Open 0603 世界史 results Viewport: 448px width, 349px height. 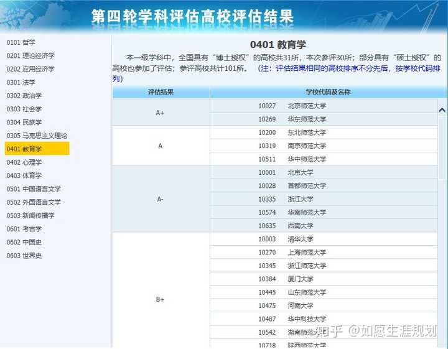(24, 256)
